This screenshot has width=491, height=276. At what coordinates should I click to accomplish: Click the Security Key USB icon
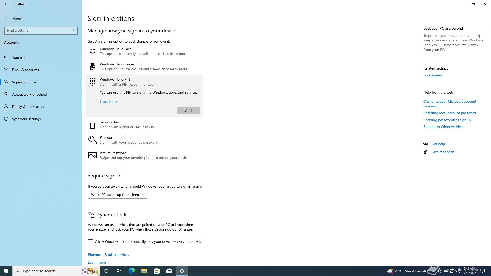92,124
